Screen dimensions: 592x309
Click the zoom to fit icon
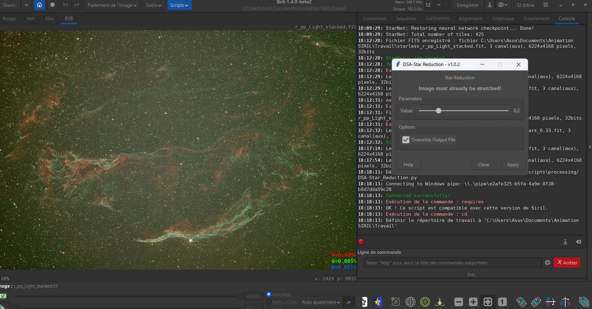click(488, 302)
